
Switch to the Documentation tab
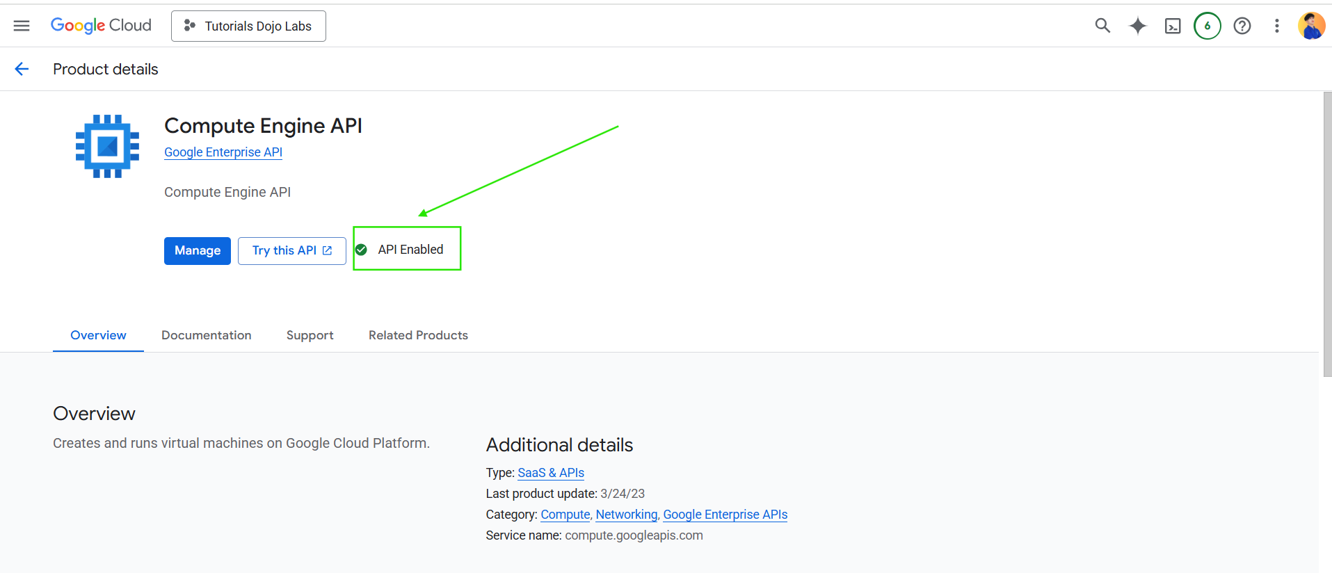pyautogui.click(x=206, y=335)
